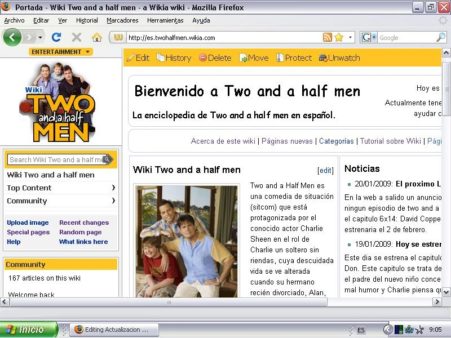
Task: Click the horizontal scrollbar thumb
Action: (169, 302)
